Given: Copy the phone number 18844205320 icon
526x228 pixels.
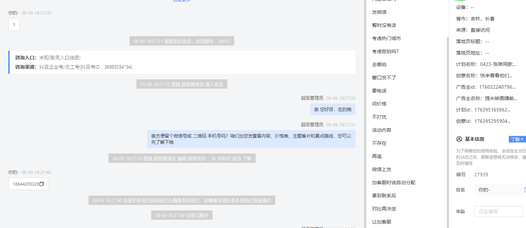Looking at the screenshot, I should click(42, 184).
